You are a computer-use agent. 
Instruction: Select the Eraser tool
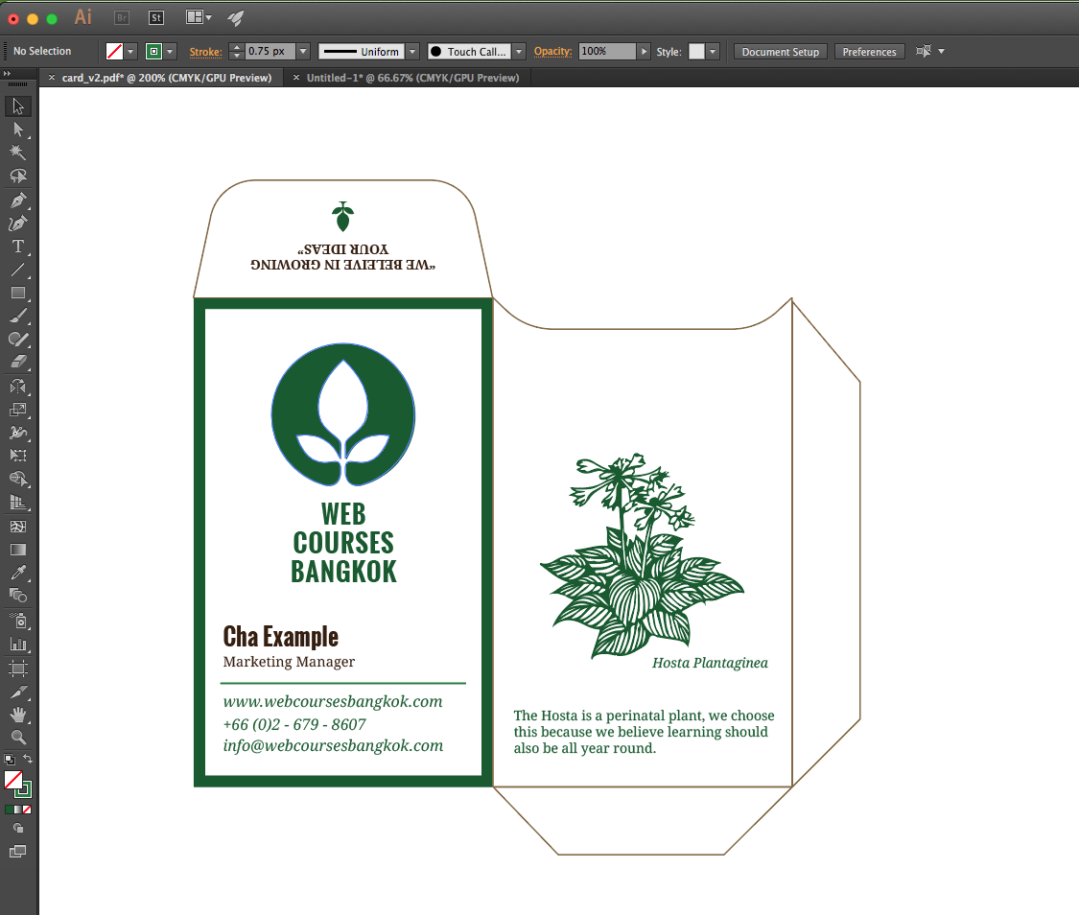[x=18, y=362]
